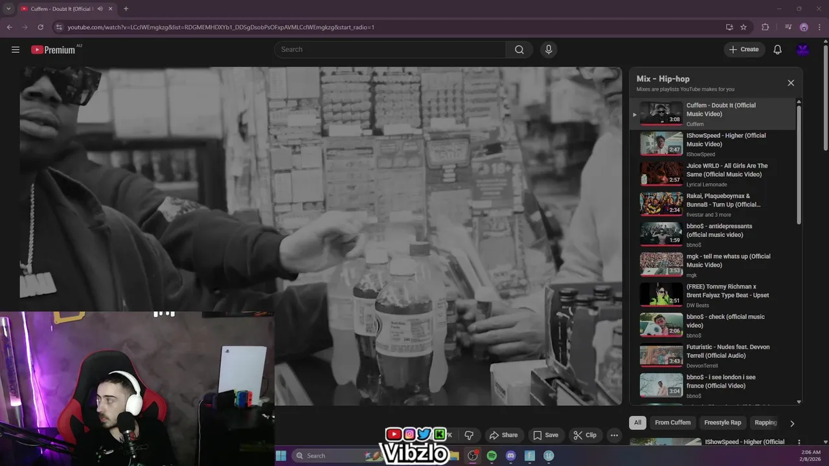Open a new browser tab
829x466 pixels.
tap(126, 8)
